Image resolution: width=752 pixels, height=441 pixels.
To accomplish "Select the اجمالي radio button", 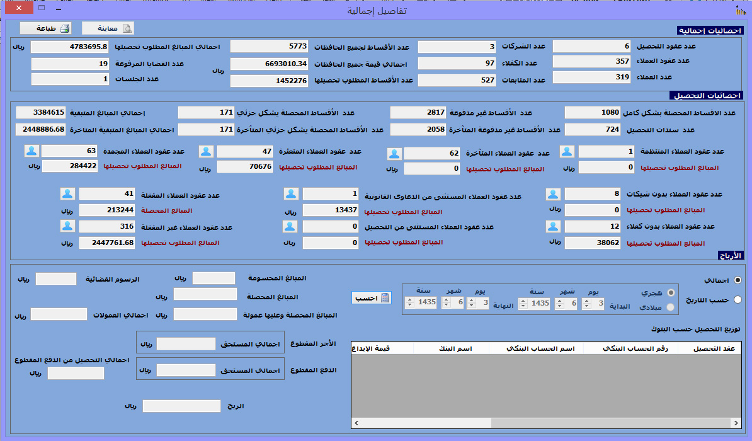I will 738,280.
